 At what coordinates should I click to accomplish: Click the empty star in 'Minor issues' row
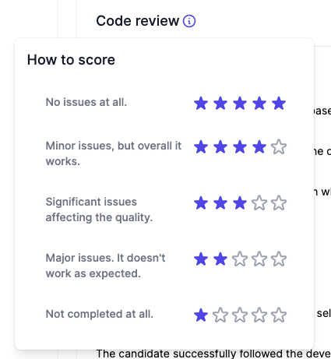tap(279, 147)
